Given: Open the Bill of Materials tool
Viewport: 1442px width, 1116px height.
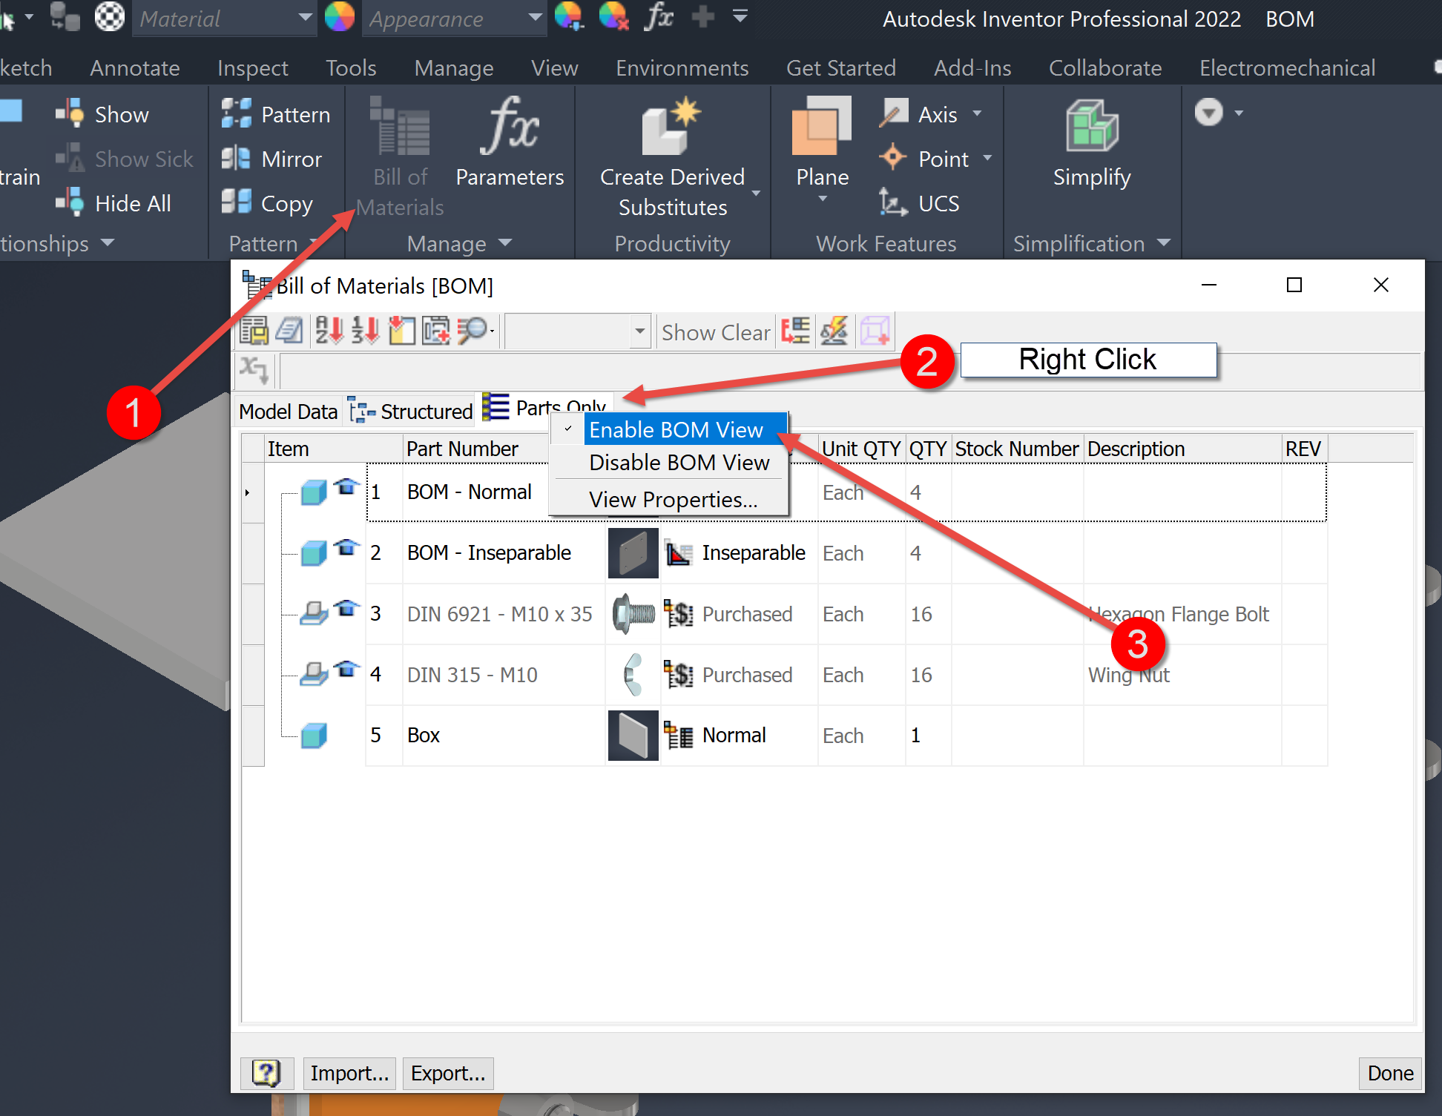Looking at the screenshot, I should pyautogui.click(x=400, y=148).
